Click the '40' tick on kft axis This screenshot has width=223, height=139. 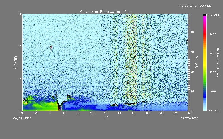pyautogui.click(x=192, y=32)
